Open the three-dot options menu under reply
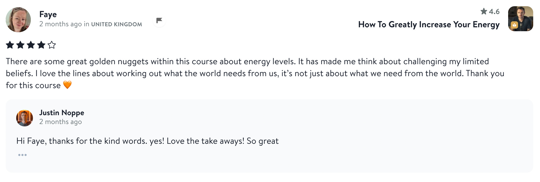This screenshot has width=540, height=182. pos(22,155)
